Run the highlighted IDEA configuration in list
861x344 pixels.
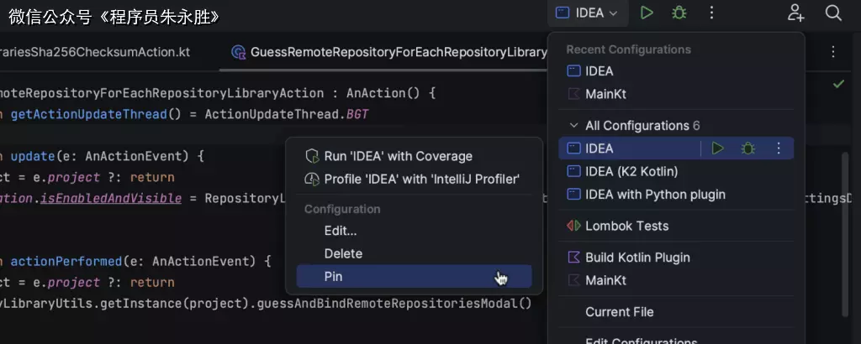click(x=717, y=149)
